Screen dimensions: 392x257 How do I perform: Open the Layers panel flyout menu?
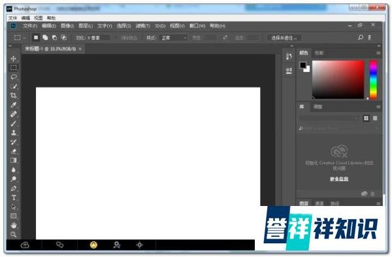[378, 203]
